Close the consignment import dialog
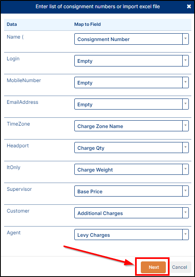The height and width of the screenshot is (277, 195). coord(189,7)
